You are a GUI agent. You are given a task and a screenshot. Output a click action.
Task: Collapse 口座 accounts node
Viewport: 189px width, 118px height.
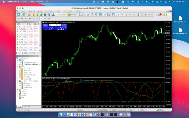click(x=18, y=60)
